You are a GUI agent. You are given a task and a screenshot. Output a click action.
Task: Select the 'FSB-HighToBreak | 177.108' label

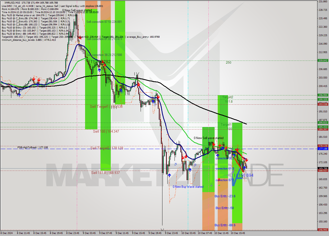point(33,147)
